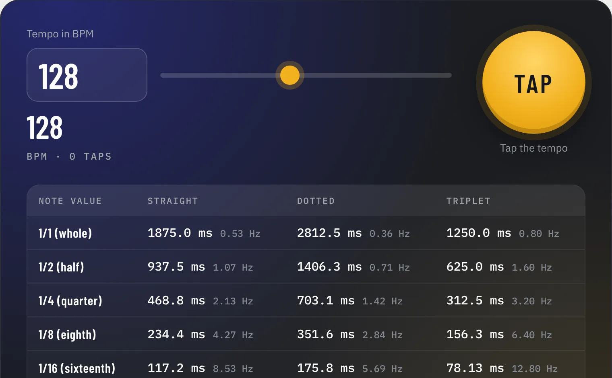Select the 1406.3 ms half dotted value
Screen dimensions: 612x378
[x=329, y=267]
